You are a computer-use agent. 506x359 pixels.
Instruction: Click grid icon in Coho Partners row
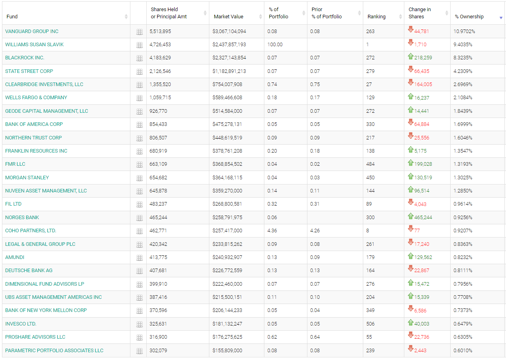139,231
